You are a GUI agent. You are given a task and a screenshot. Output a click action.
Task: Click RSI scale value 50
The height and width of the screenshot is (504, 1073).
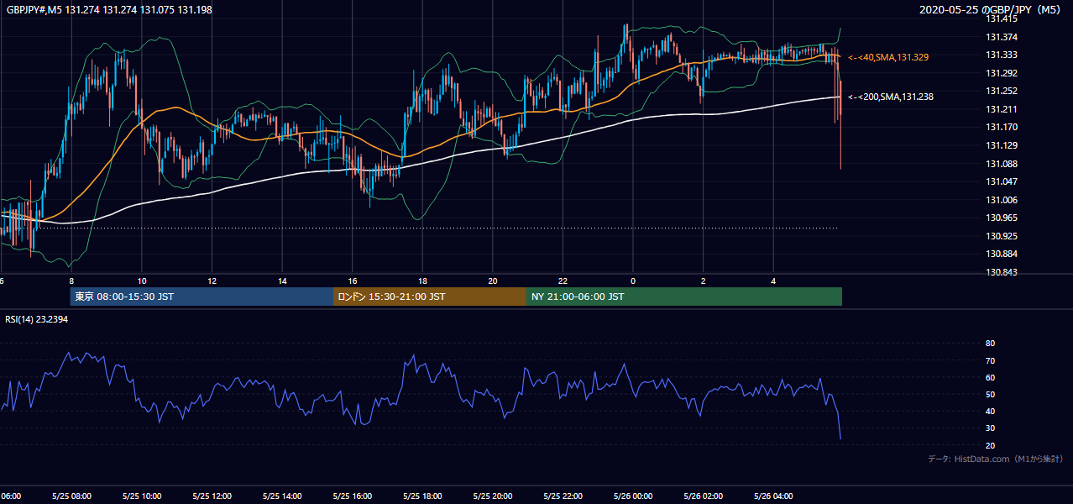click(x=990, y=394)
